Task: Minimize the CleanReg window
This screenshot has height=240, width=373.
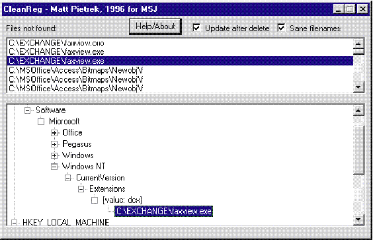Action: click(x=338, y=9)
